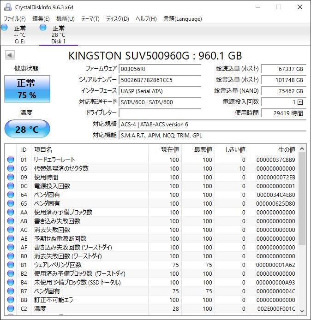This screenshot has height=320, width=311.
Task: Click the transfer mode field SATA/600 | SATA/600
Action: point(160,102)
